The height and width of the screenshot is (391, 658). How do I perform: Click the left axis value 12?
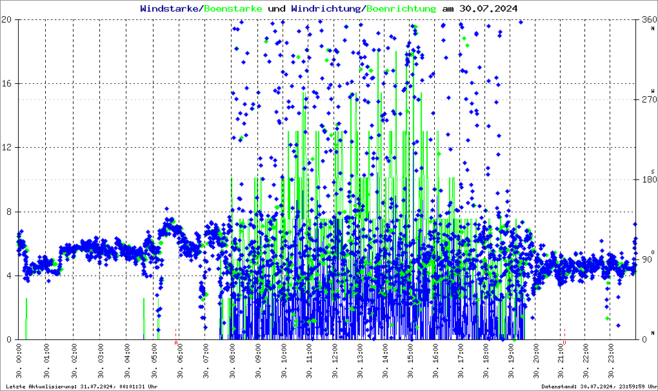(6, 148)
